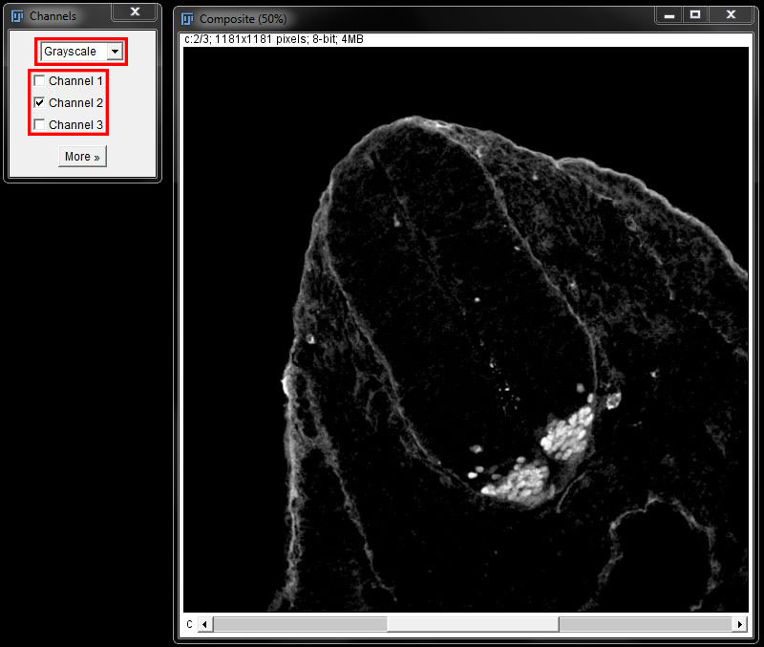Close the Composite image window
The image size is (764, 647).
(x=732, y=15)
